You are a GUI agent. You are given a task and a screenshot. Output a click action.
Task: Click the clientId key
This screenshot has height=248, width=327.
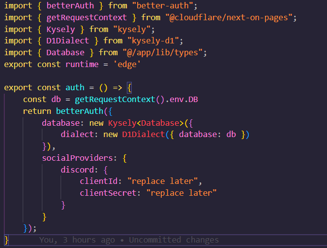(x=98, y=181)
